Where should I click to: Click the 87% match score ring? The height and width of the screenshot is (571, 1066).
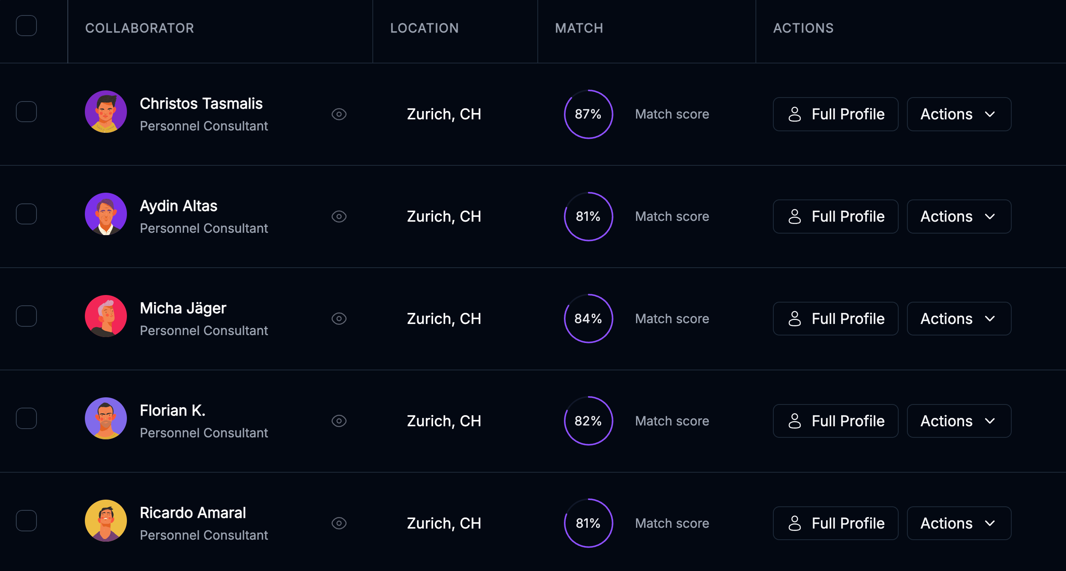pos(588,114)
